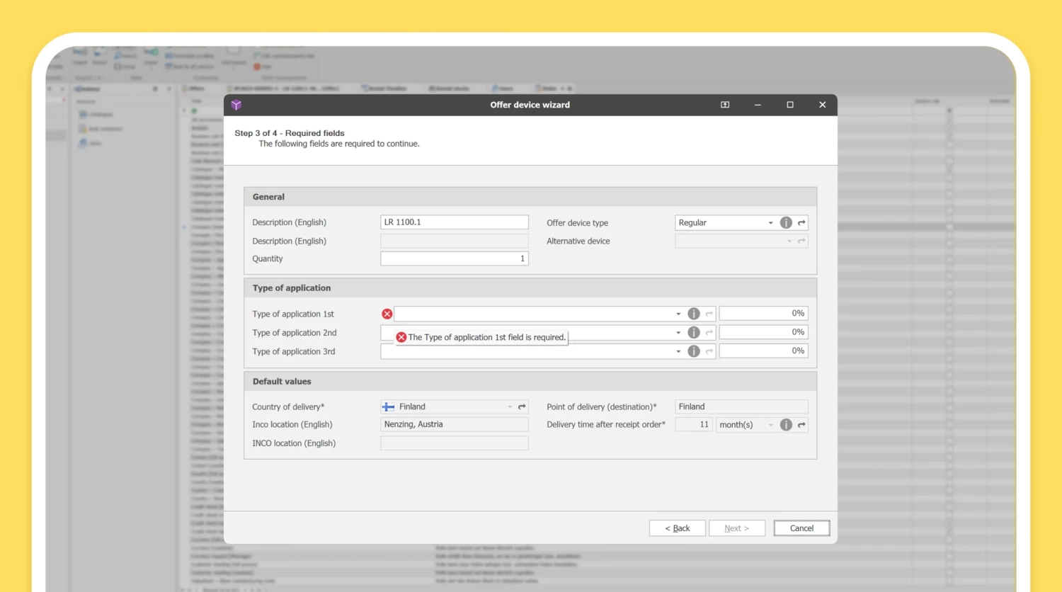1062x592 pixels.
Task: Click red error icon beside Type of application 1st
Action: [x=387, y=314]
